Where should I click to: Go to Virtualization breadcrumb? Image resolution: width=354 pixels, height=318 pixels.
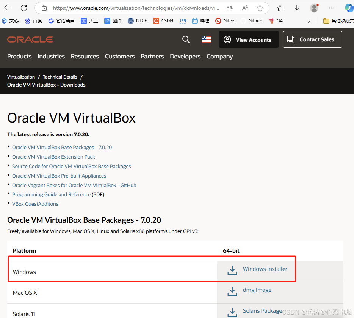tap(21, 77)
